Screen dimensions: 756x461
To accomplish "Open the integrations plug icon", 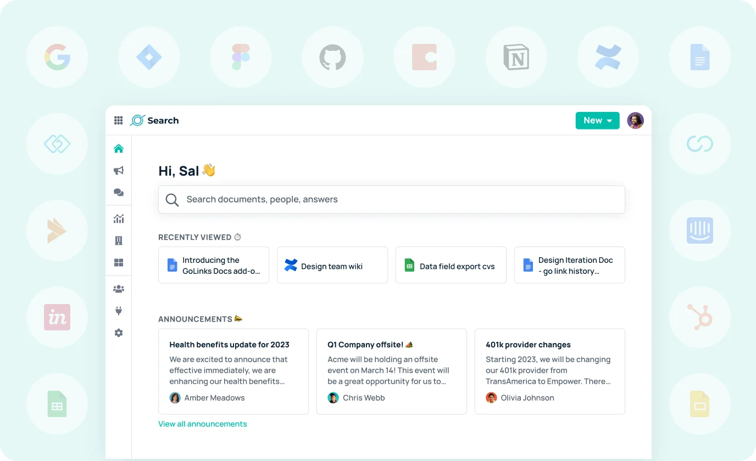I will coord(118,311).
